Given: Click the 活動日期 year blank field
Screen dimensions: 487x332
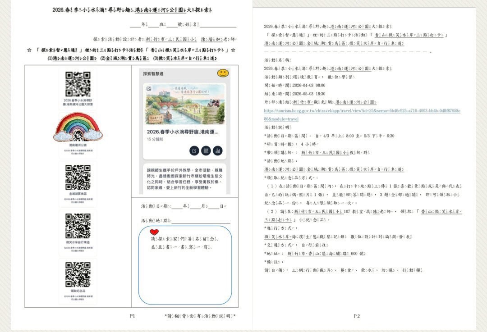Looking at the screenshot, I should [x=177, y=206].
